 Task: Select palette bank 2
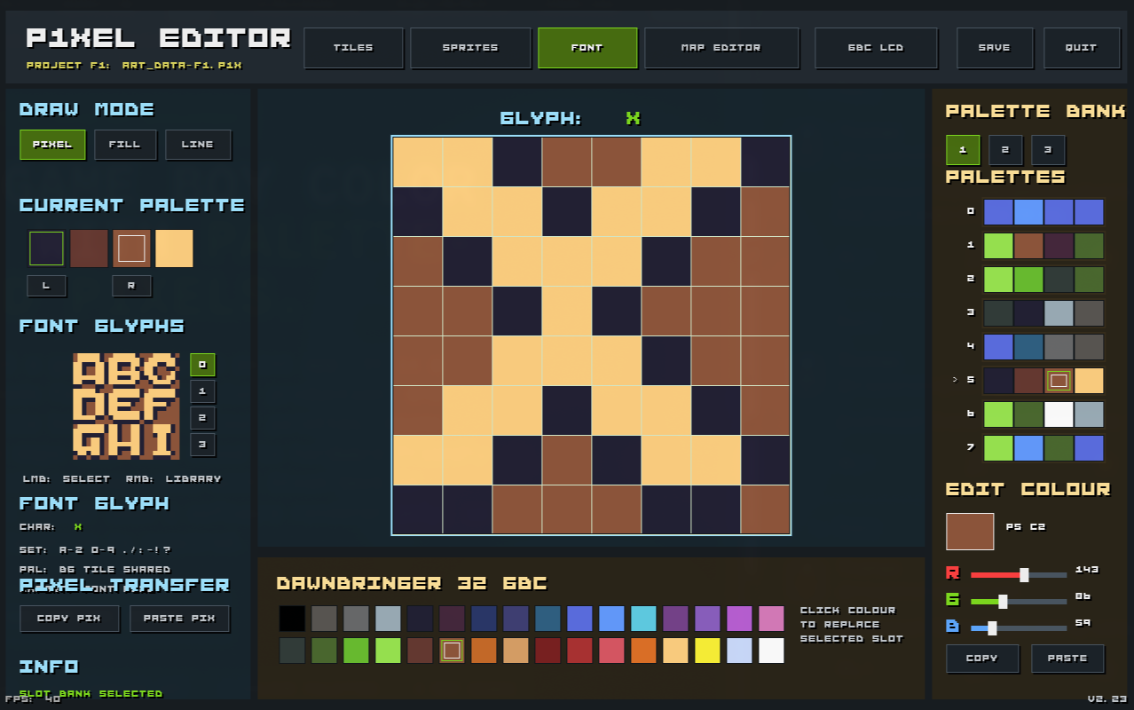[x=1005, y=150]
